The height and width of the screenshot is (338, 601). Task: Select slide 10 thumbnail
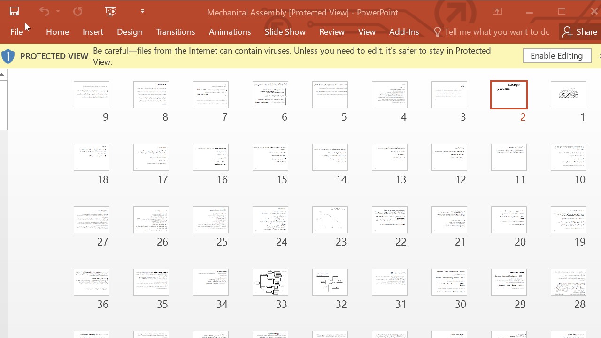pyautogui.click(x=568, y=157)
